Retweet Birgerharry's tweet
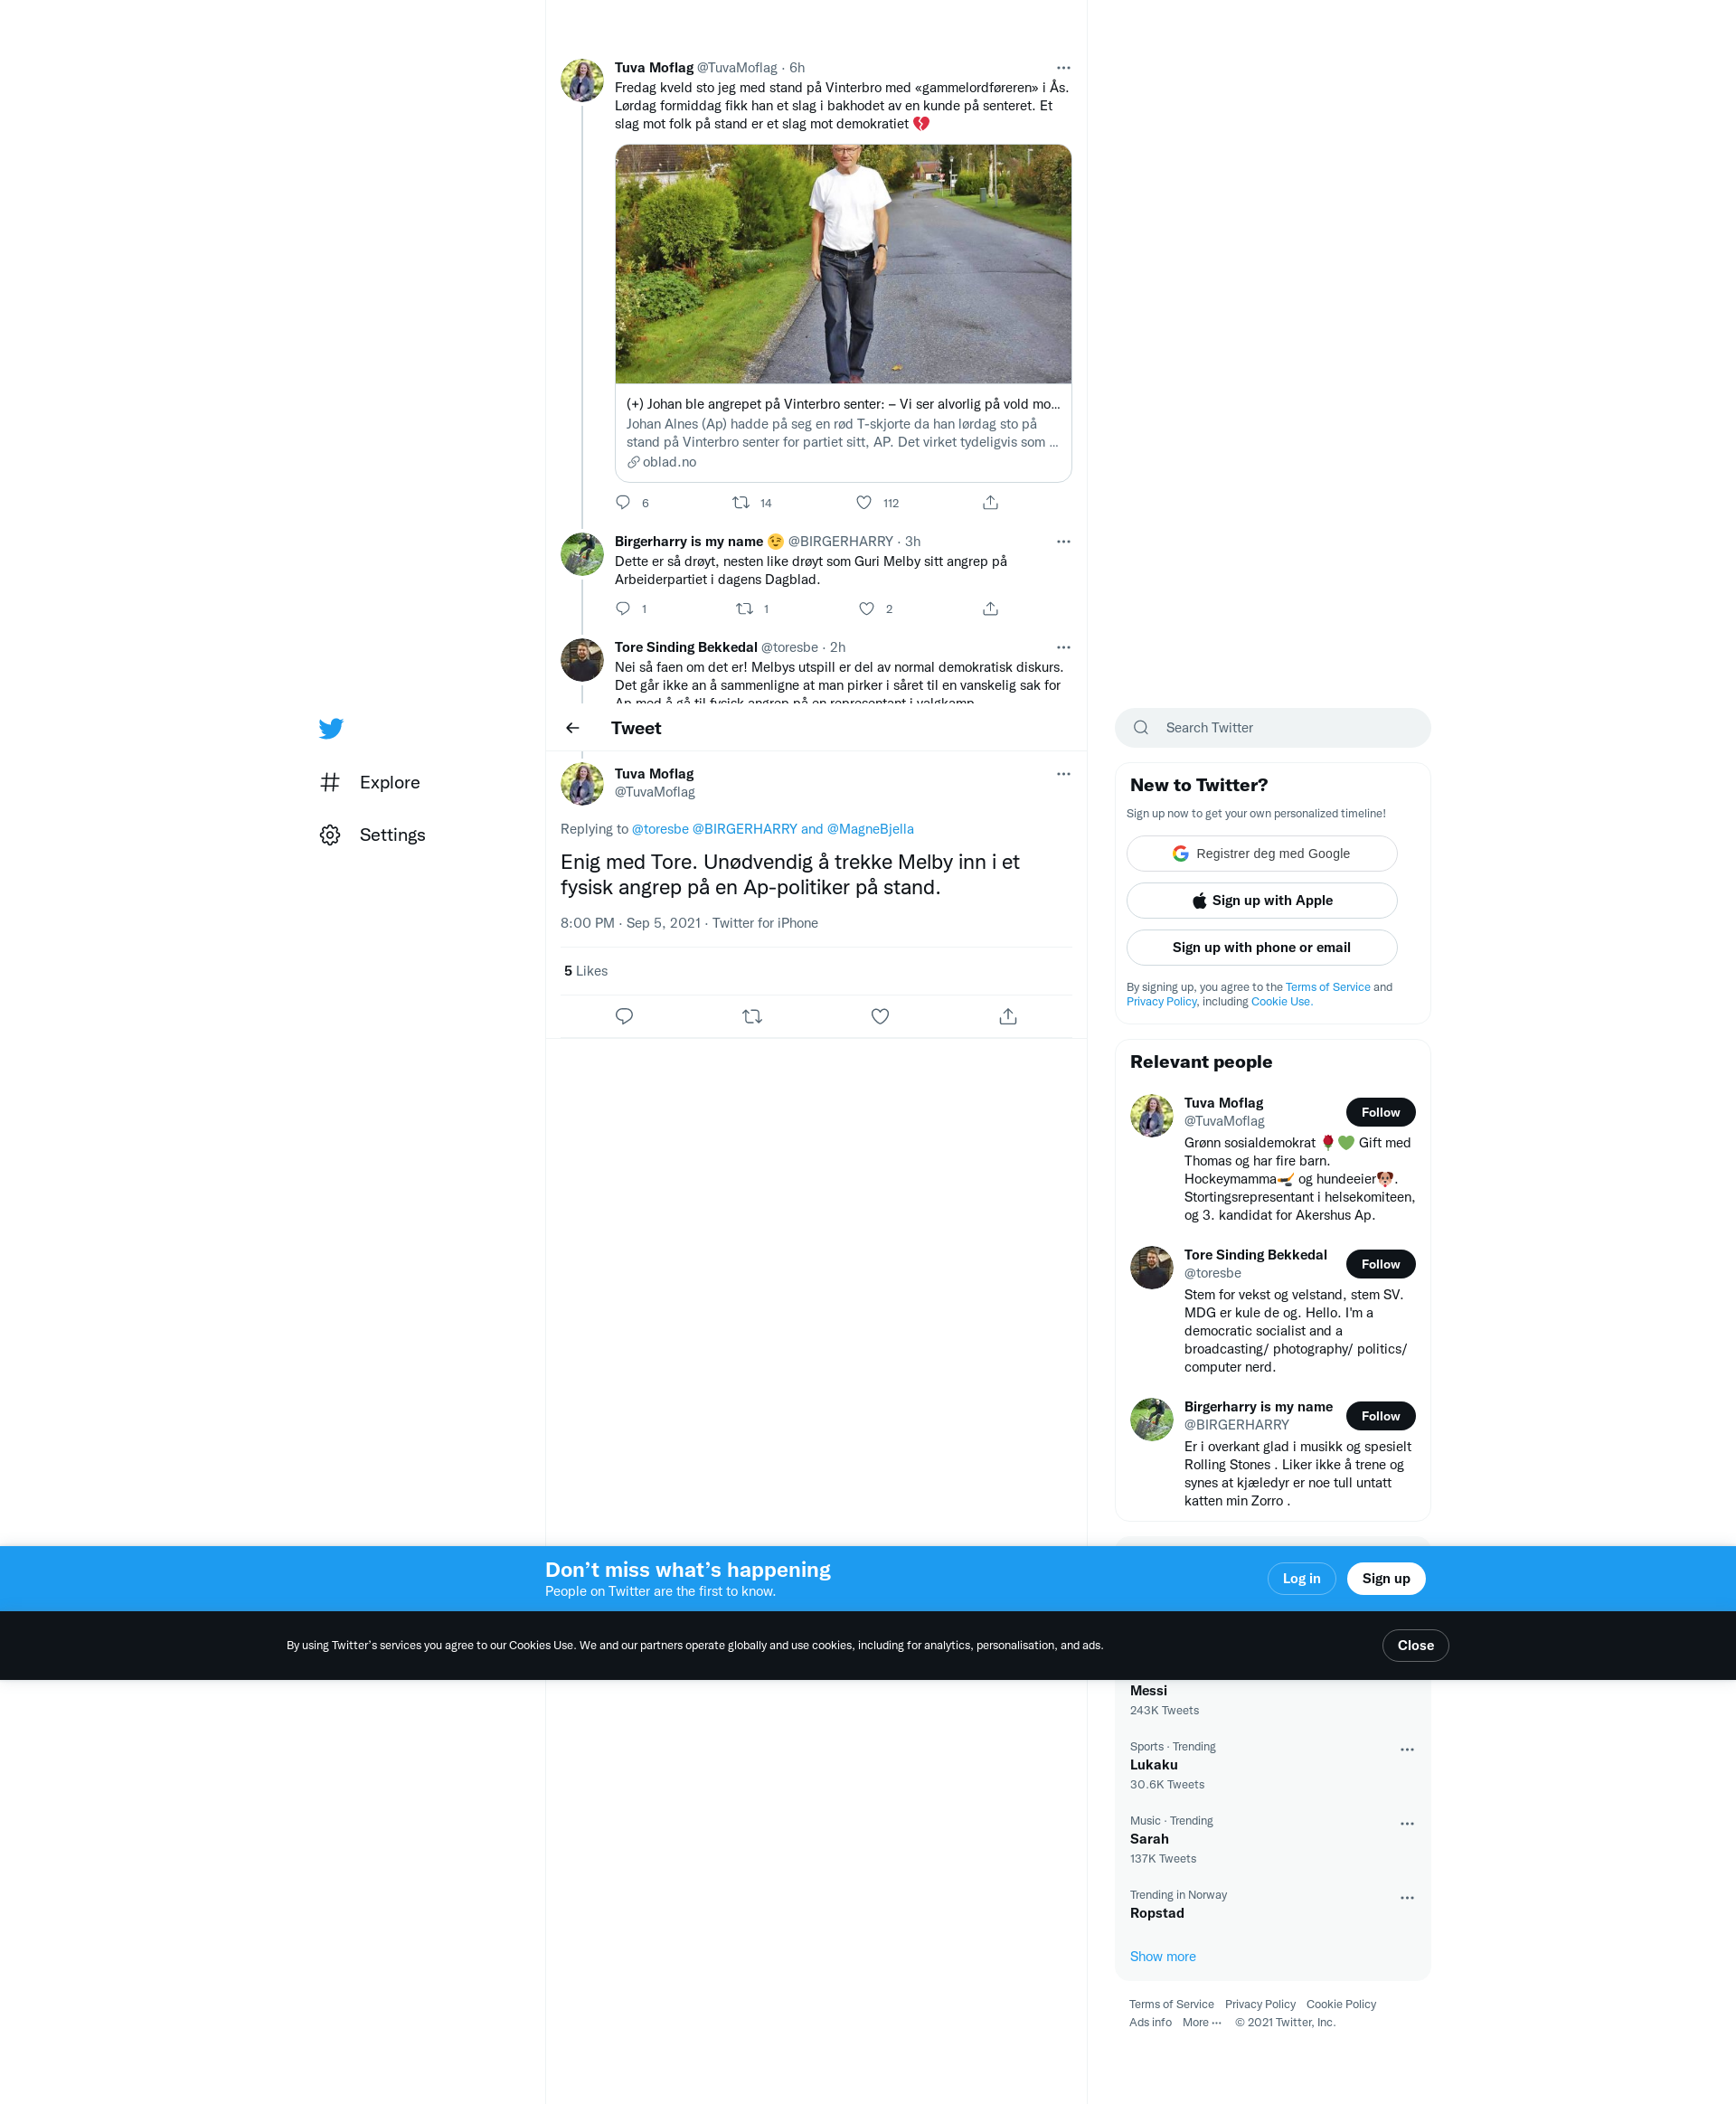 [x=744, y=608]
